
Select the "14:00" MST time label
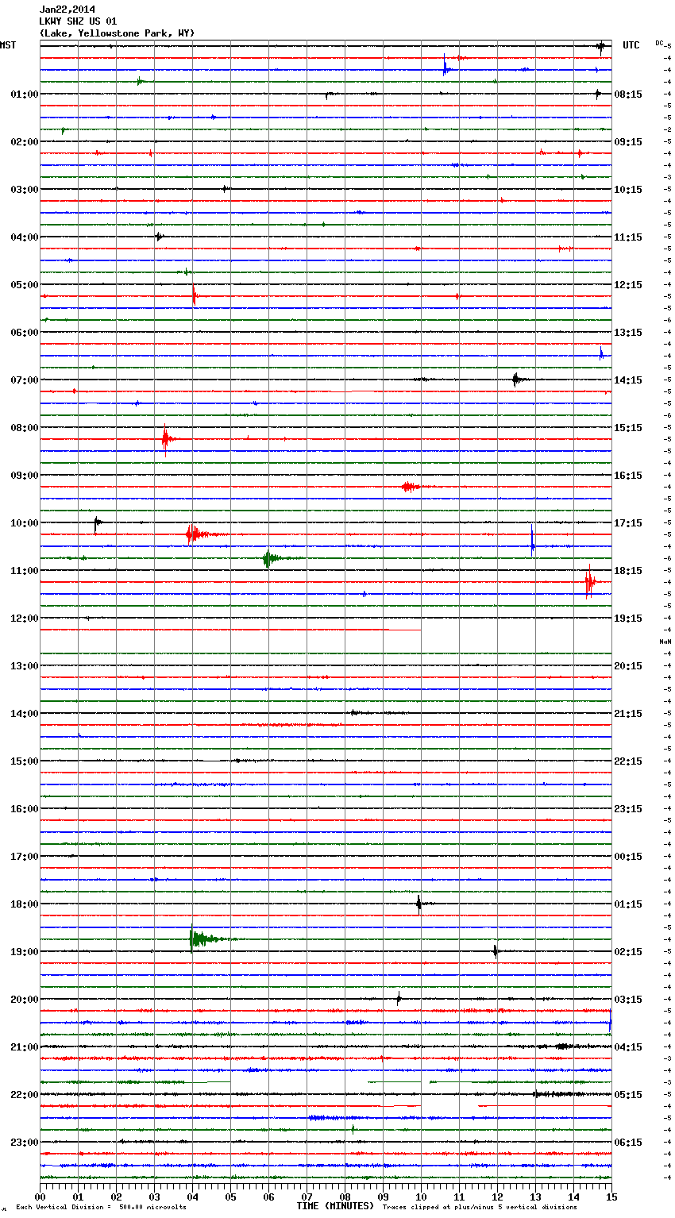pyautogui.click(x=25, y=714)
